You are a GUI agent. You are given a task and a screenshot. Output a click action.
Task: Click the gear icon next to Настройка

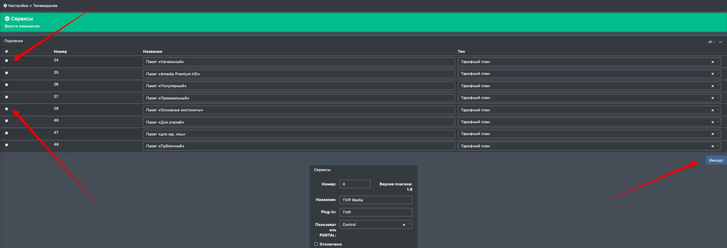tap(5, 6)
